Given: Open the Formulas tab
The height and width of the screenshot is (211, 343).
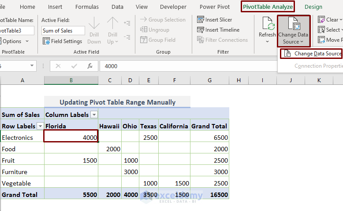Looking at the screenshot, I should click(x=87, y=7).
